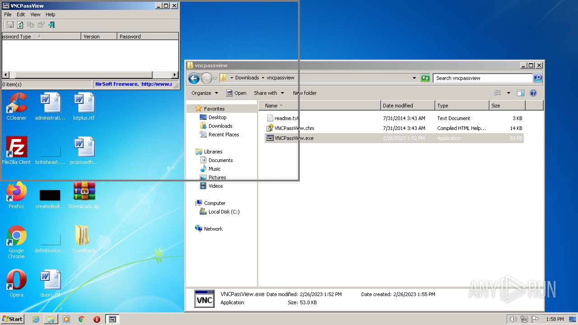Sort by the Password column header
The height and width of the screenshot is (325, 578).
point(148,37)
